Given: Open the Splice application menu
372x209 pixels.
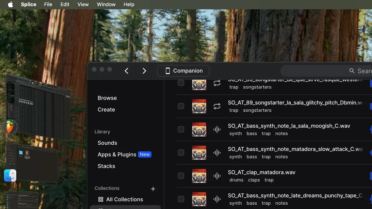Looking at the screenshot, I should click(28, 4).
